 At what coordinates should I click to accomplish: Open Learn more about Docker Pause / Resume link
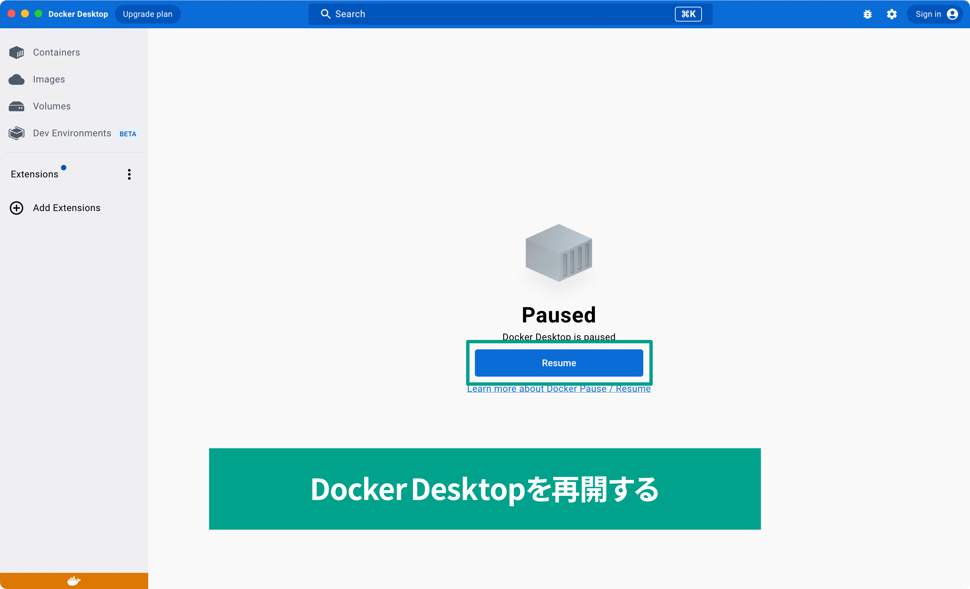click(559, 389)
